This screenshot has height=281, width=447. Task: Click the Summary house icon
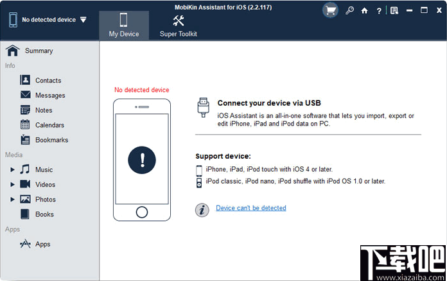click(x=13, y=51)
